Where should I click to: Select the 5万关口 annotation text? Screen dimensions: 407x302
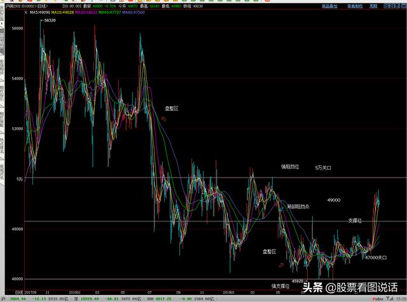(324, 167)
